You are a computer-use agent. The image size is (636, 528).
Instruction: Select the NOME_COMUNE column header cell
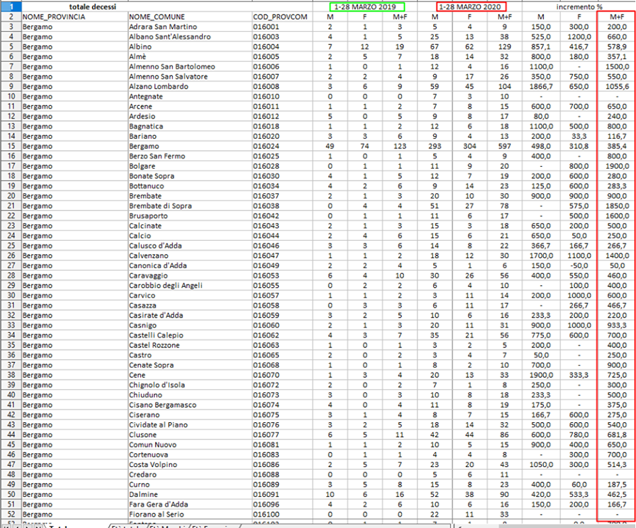[156, 17]
